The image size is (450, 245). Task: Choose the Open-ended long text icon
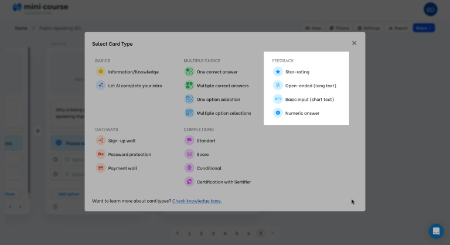click(278, 86)
